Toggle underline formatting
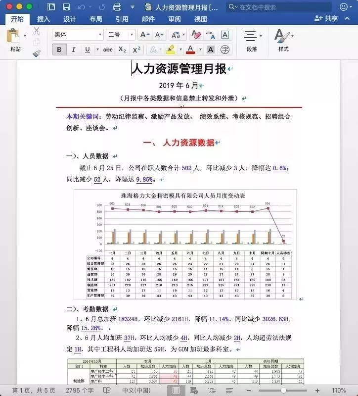Screen dimensions: 358x396 (x=88, y=49)
